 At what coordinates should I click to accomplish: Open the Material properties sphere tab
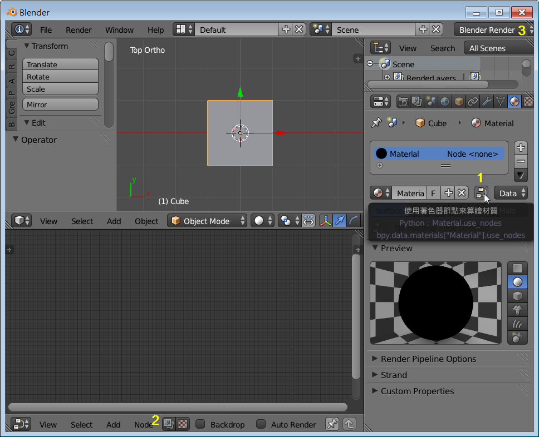point(514,102)
